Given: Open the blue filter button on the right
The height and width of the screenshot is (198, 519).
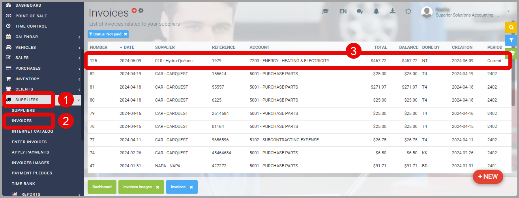Looking at the screenshot, I should point(511,40).
